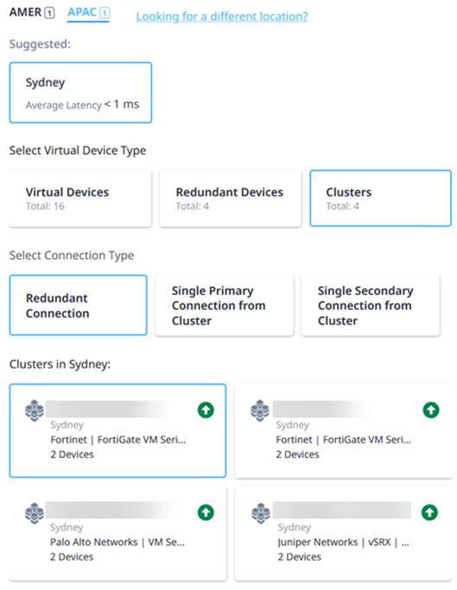Choose the Redundant Connection type
Image resolution: width=457 pixels, height=590 pixels.
tap(78, 305)
